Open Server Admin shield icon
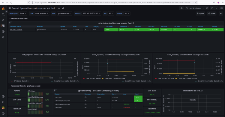 pos(3,102)
